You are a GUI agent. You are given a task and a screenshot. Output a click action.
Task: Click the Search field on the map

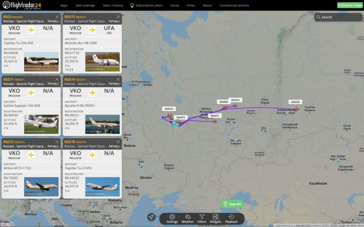[338, 17]
